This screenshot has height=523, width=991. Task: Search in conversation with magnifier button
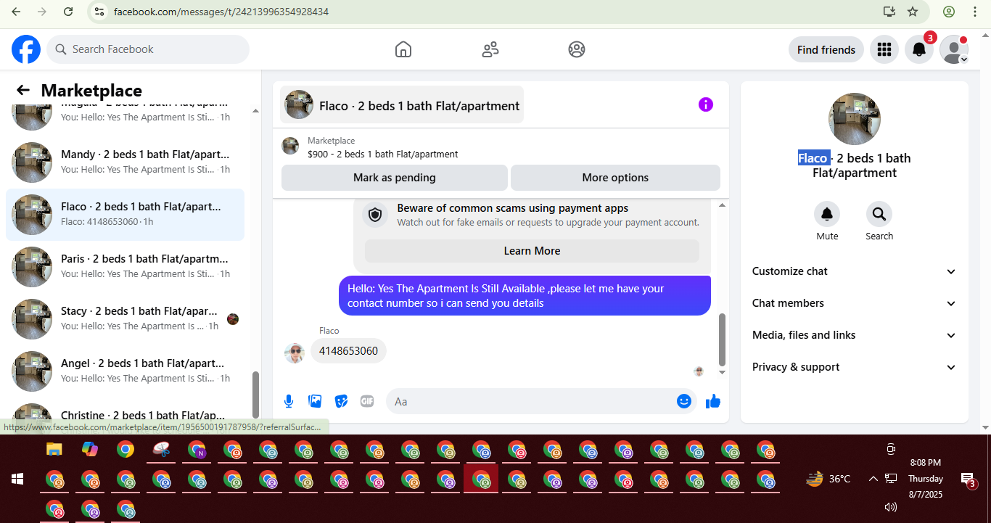click(x=879, y=214)
